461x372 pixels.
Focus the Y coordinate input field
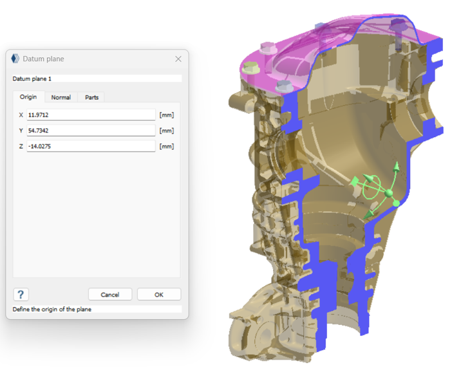click(91, 131)
